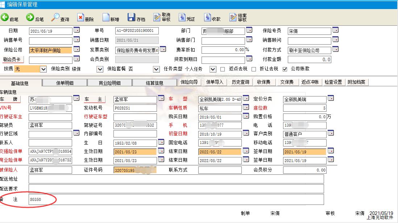The width and height of the screenshot is (398, 223).
Task: Go to previous record with 前笔 arrow
Action: point(5,17)
